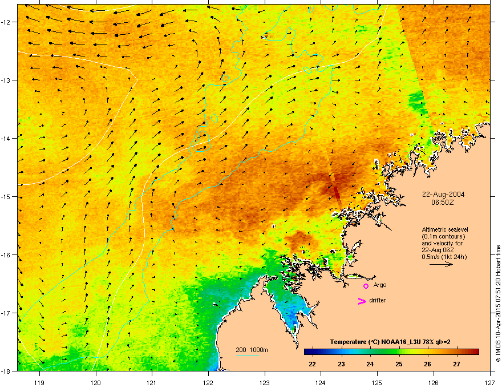The width and height of the screenshot is (502, 388).
Task: Click the longitude axis label 120
Action: click(96, 382)
